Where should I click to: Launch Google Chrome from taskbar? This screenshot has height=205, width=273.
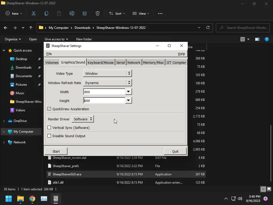click(x=32, y=199)
